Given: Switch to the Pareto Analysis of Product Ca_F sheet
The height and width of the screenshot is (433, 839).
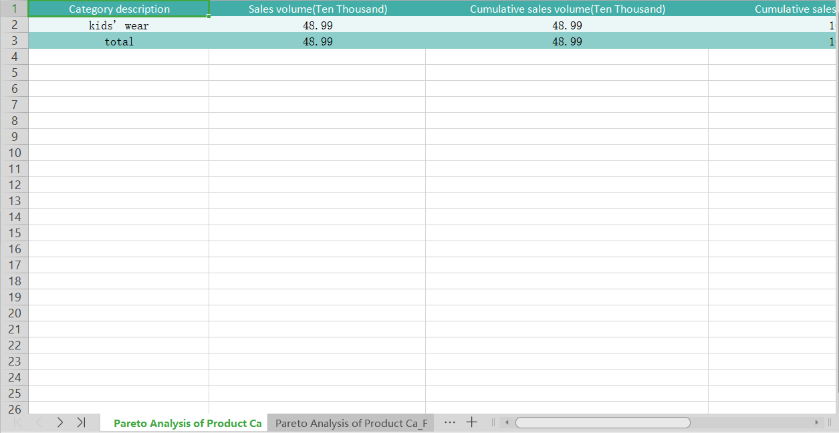Looking at the screenshot, I should [351, 422].
